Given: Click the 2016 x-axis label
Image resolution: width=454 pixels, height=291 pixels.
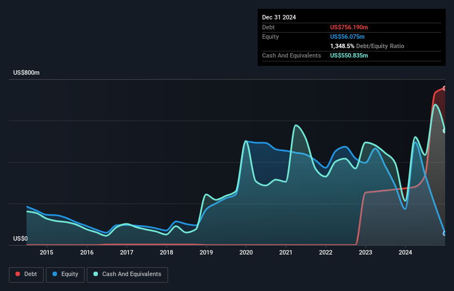Looking at the screenshot, I should tap(87, 252).
